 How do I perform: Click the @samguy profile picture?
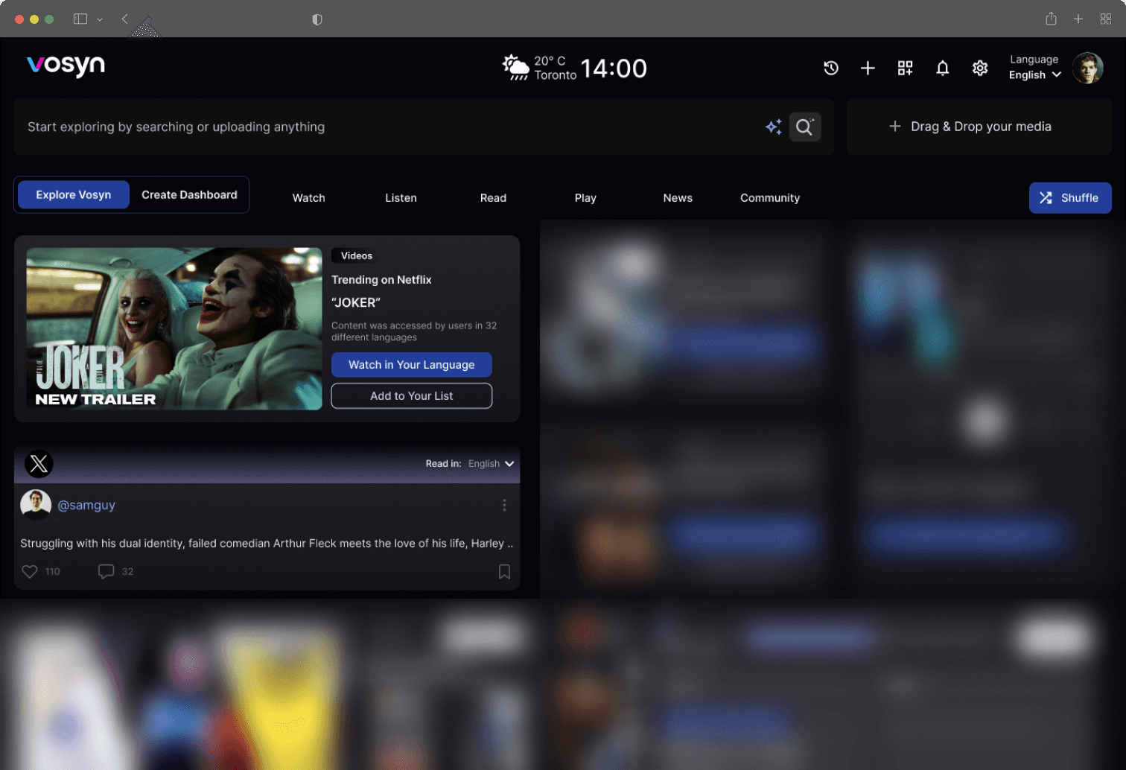(35, 505)
